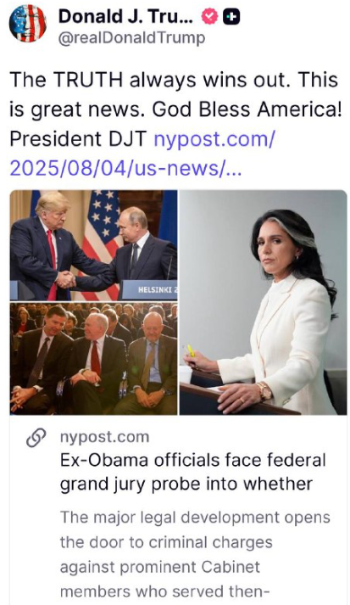Follow the nypost.com/ link in the post

[x=214, y=140]
